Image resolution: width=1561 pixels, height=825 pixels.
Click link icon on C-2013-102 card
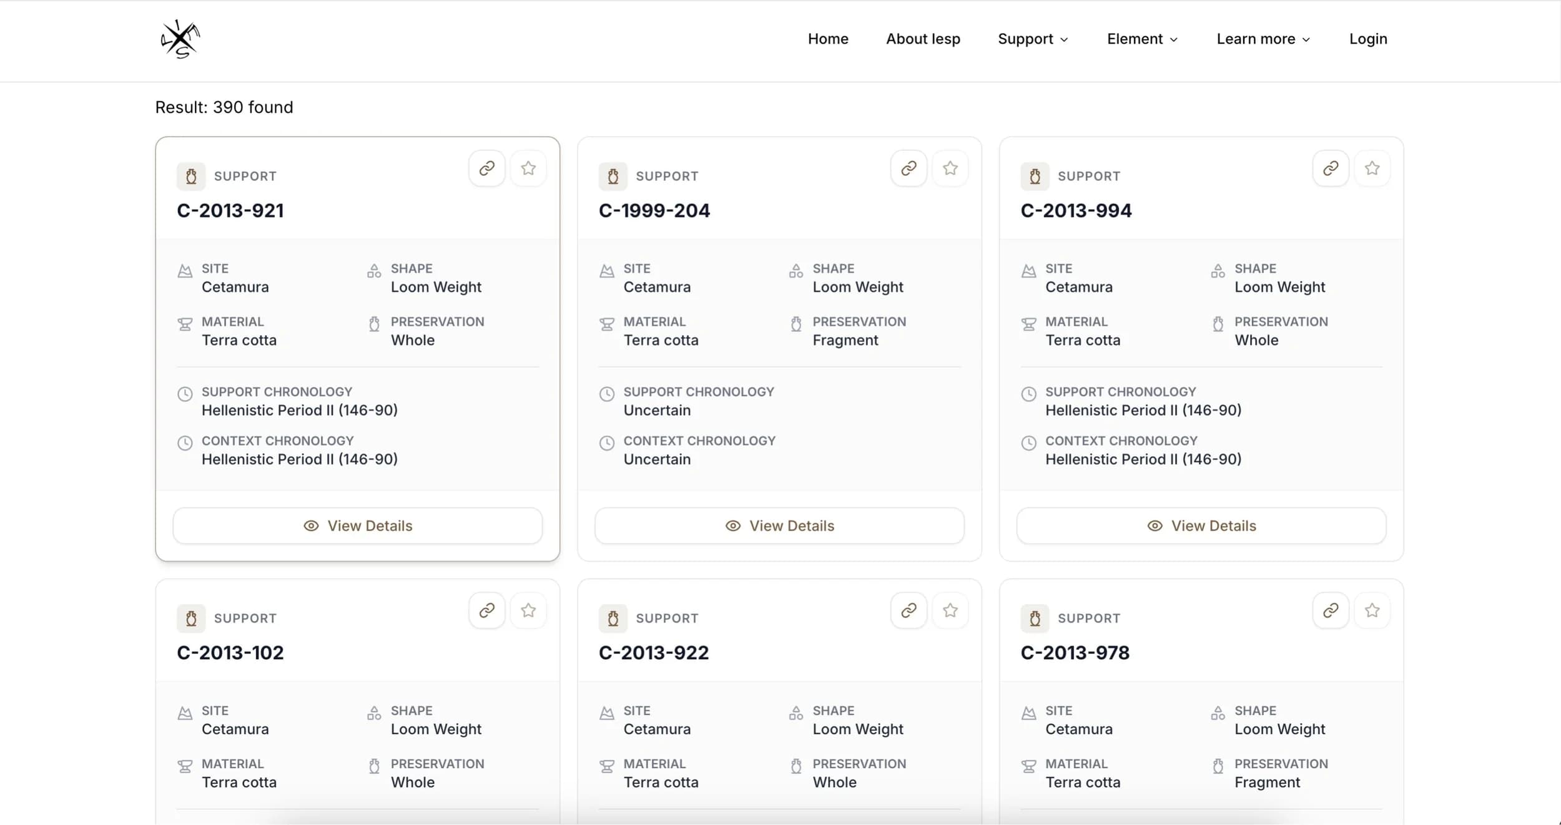[486, 610]
